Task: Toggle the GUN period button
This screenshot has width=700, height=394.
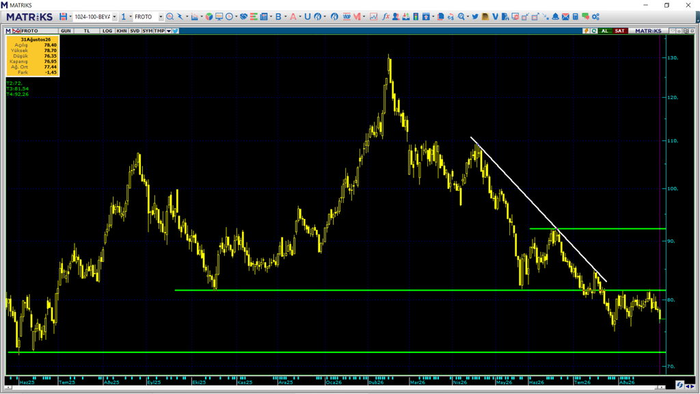Action: [x=66, y=31]
